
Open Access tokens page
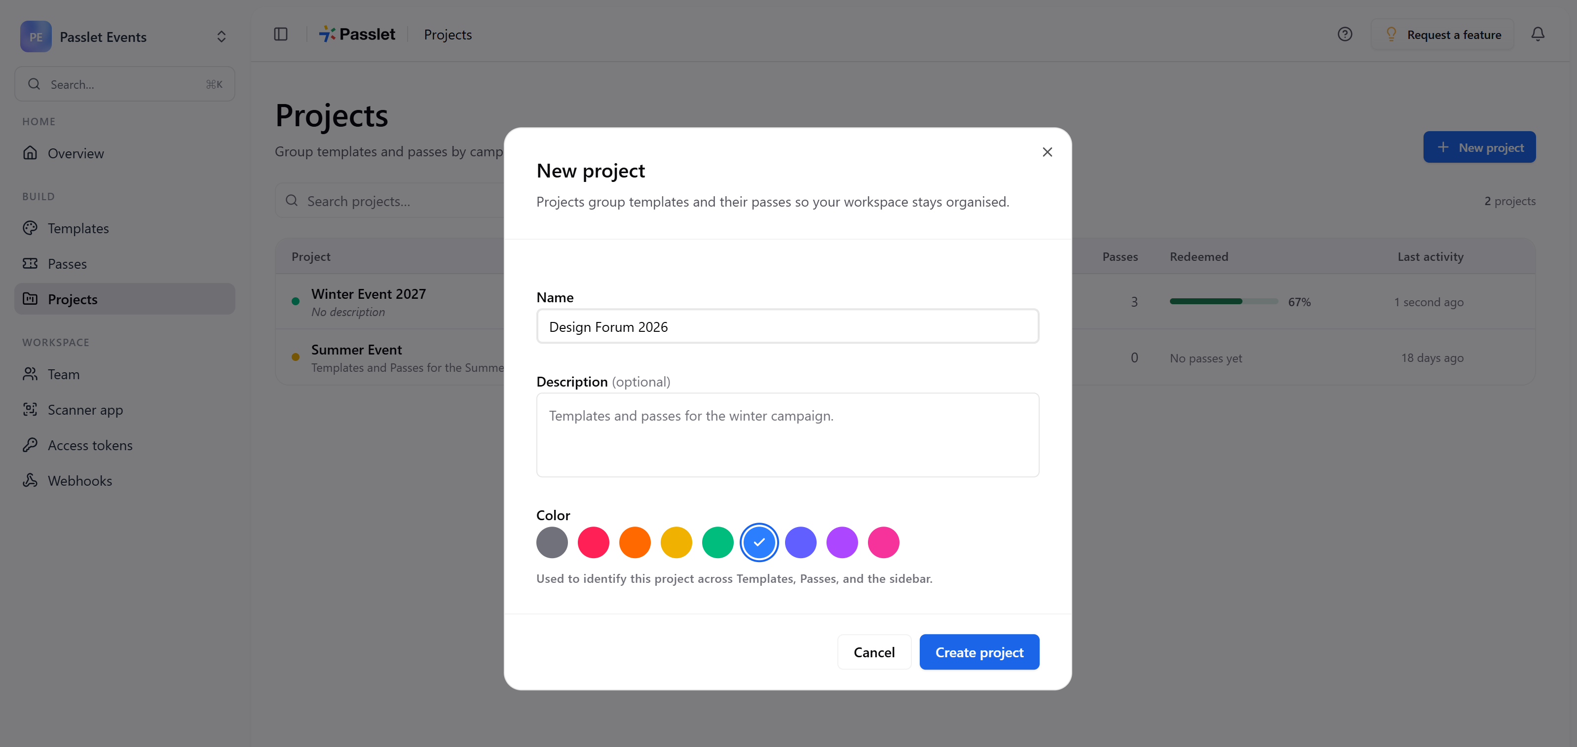[x=125, y=445]
